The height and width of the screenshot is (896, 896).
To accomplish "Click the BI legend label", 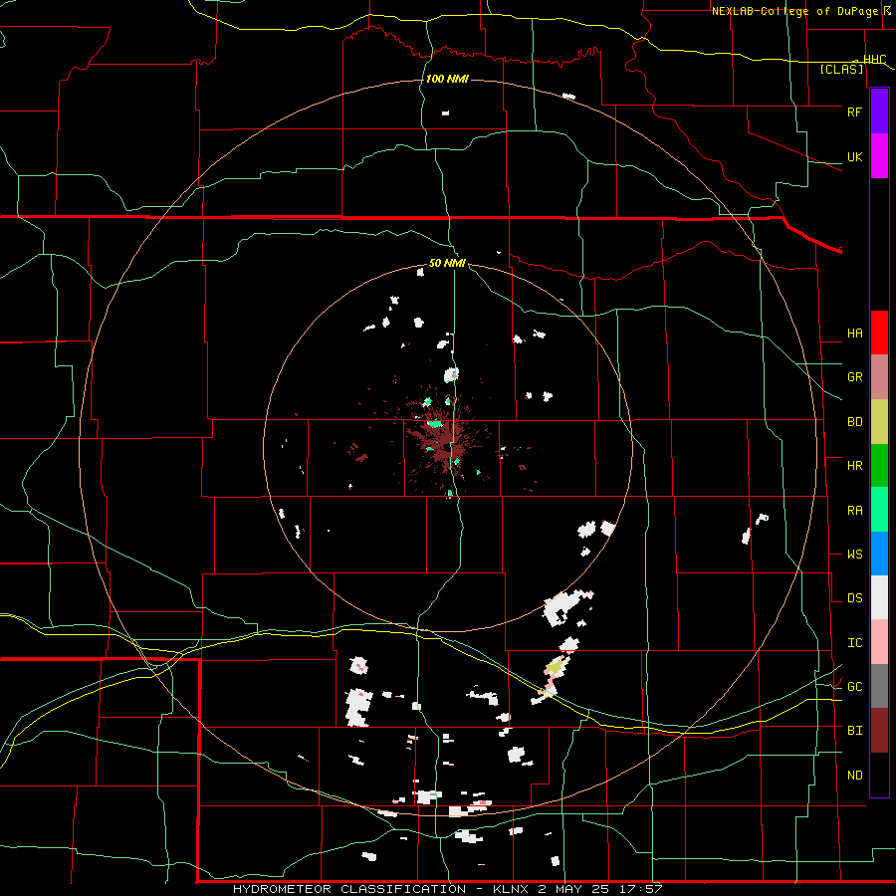I will [854, 731].
